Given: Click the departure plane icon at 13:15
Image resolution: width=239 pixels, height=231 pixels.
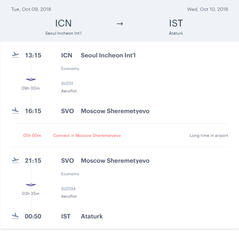Looking at the screenshot, I should click(15, 55).
